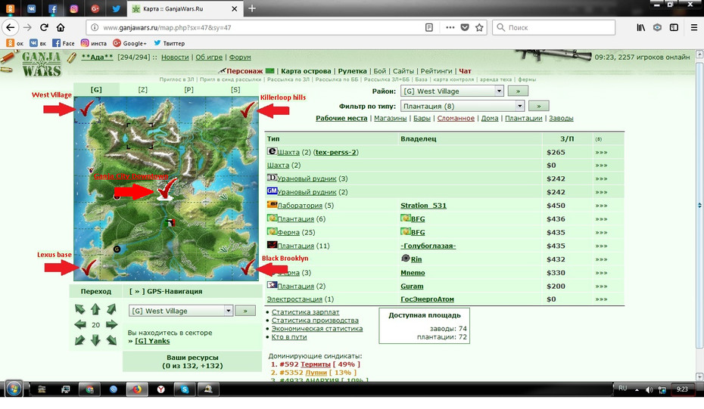Open the GPS navigation West Village dropdown
The image size is (704, 409).
point(180,311)
